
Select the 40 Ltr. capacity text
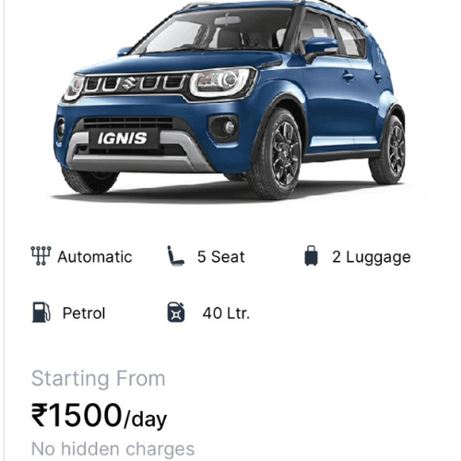click(226, 313)
